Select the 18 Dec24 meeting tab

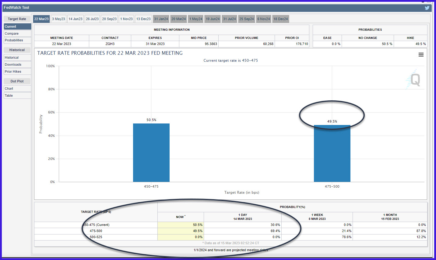tap(280, 19)
